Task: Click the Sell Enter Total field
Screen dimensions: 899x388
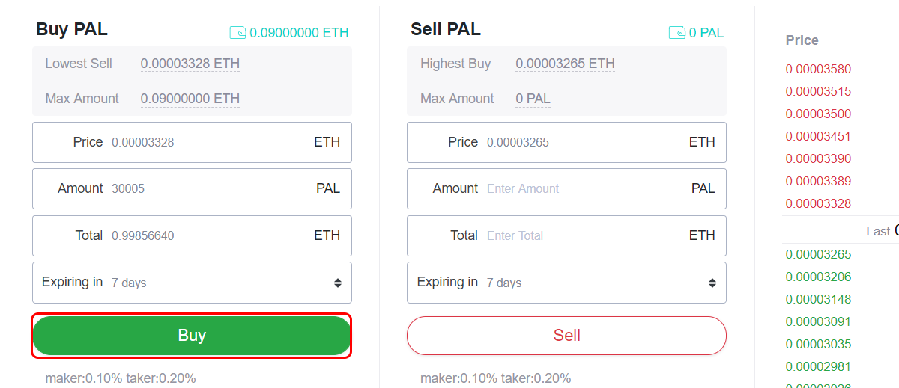Action: click(x=566, y=235)
